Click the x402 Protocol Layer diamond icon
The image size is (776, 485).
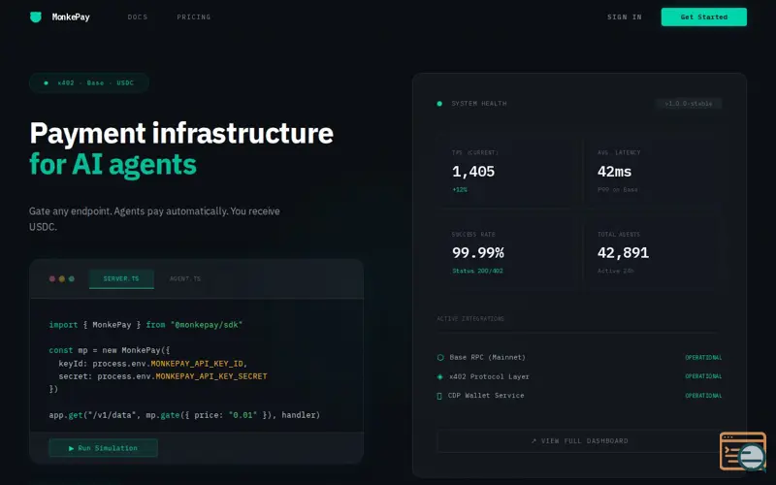440,376
